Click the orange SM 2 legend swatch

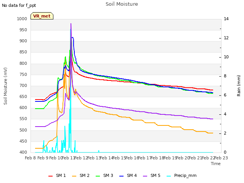(74, 176)
